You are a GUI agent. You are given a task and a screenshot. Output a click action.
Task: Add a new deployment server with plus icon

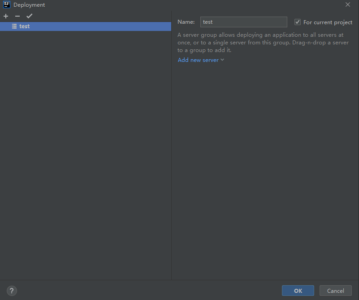(x=6, y=16)
